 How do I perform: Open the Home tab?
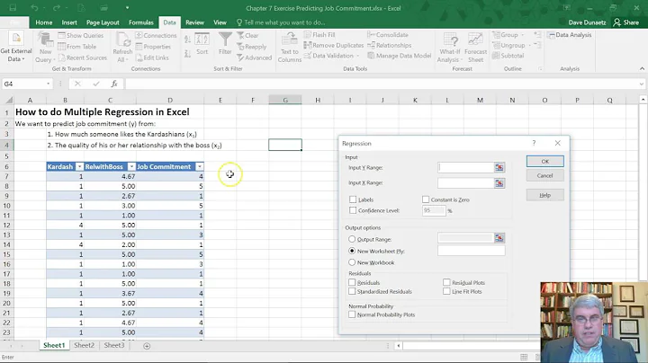(44, 22)
